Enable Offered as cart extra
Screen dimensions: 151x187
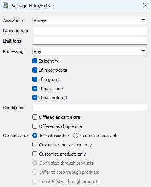point(35,117)
